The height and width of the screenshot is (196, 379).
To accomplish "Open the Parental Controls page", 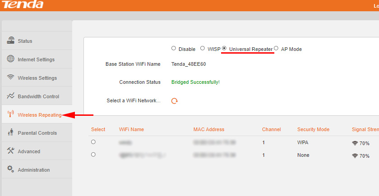I will (37, 133).
